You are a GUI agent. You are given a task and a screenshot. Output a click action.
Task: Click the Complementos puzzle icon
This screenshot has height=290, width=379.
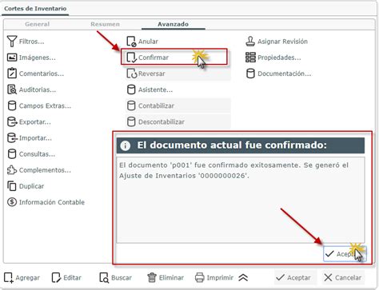[x=12, y=170]
